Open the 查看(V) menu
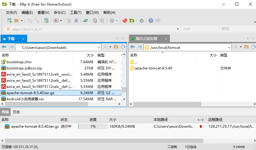This screenshot has width=256, height=150. coord(43,13)
